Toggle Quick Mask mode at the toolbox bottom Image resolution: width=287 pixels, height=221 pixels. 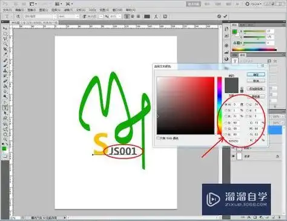pos(5,156)
